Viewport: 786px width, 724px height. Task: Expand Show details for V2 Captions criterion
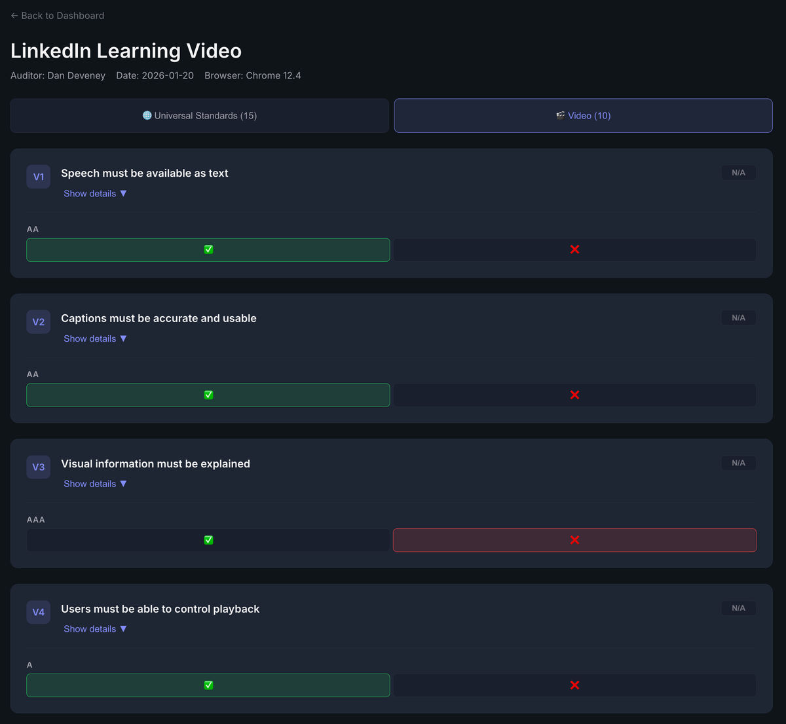click(96, 339)
